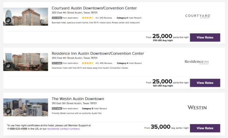The image size is (228, 138).
Task: Open photo gallery icon on Westin image
Action: tap(8, 111)
